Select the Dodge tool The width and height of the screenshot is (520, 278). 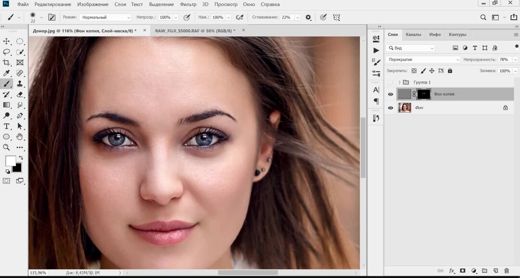(6, 115)
